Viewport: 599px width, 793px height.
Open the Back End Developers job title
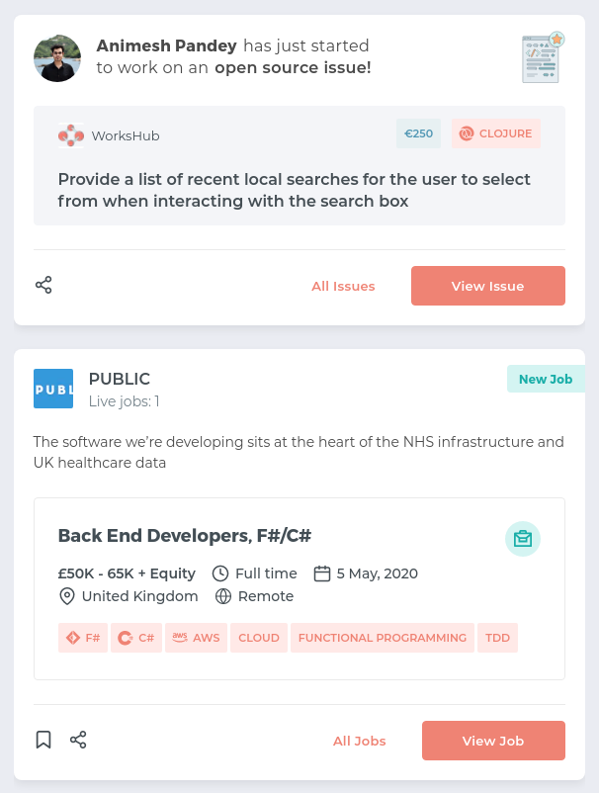point(185,536)
